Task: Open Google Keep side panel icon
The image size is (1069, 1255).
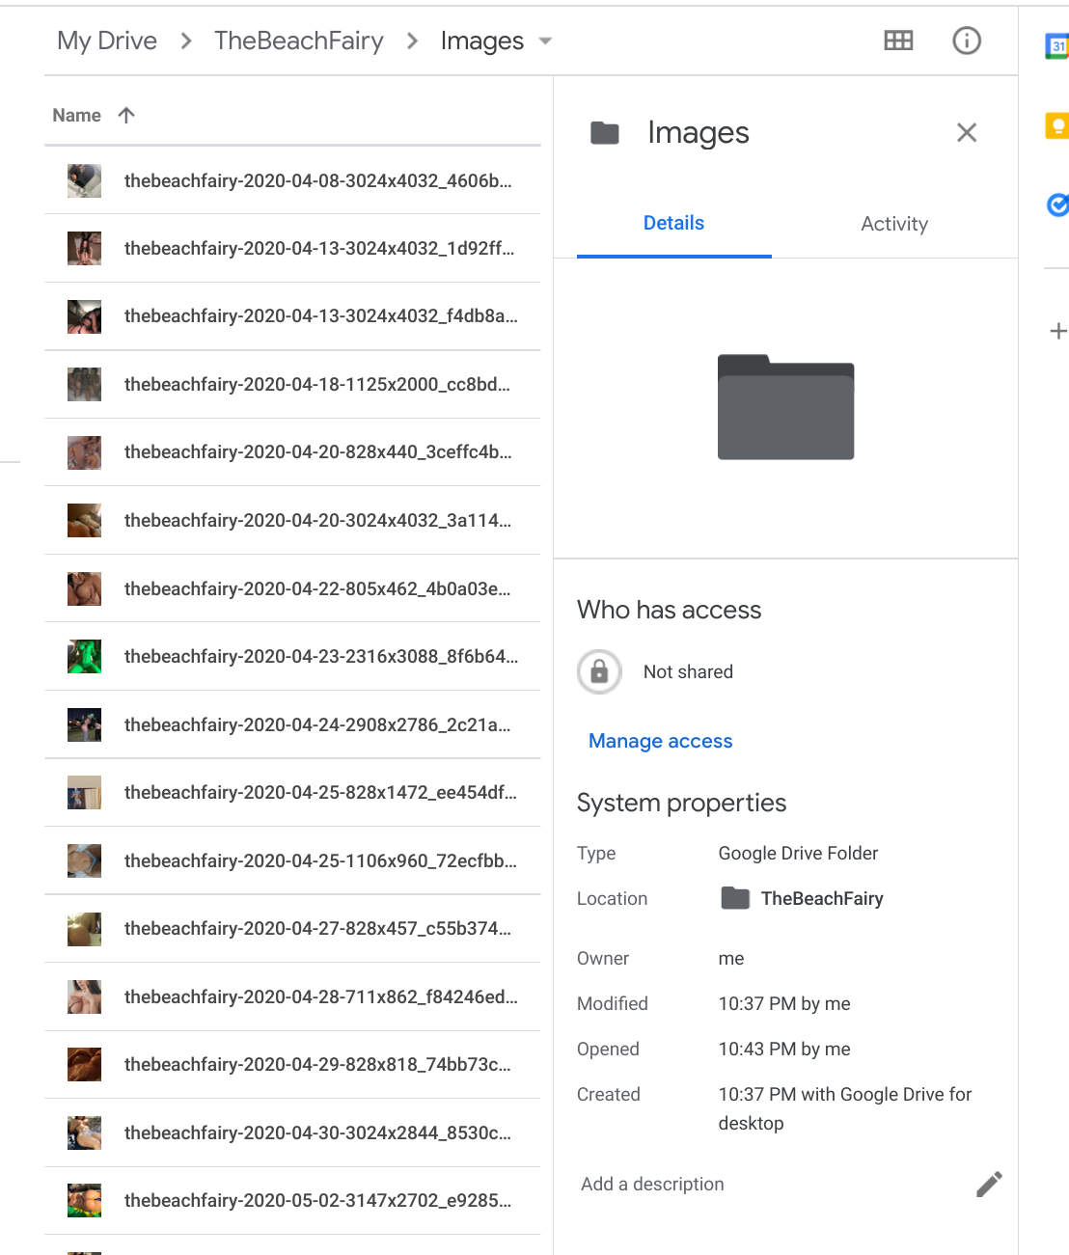Action: 1057,125
